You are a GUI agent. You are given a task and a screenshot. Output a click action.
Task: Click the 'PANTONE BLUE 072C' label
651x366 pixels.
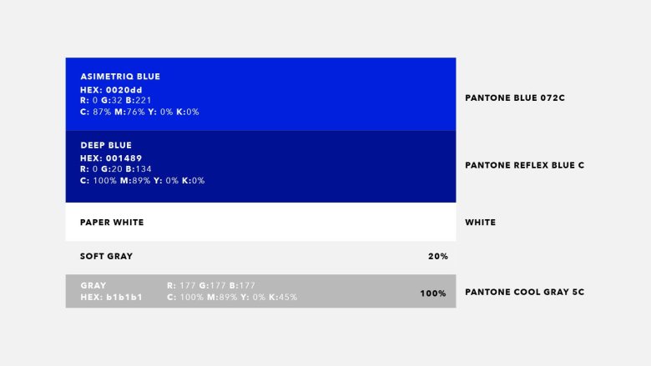point(515,98)
